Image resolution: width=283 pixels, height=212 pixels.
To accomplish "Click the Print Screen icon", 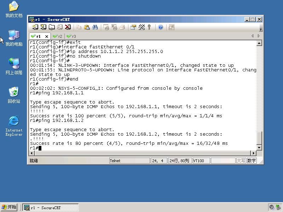I will coord(106,27).
